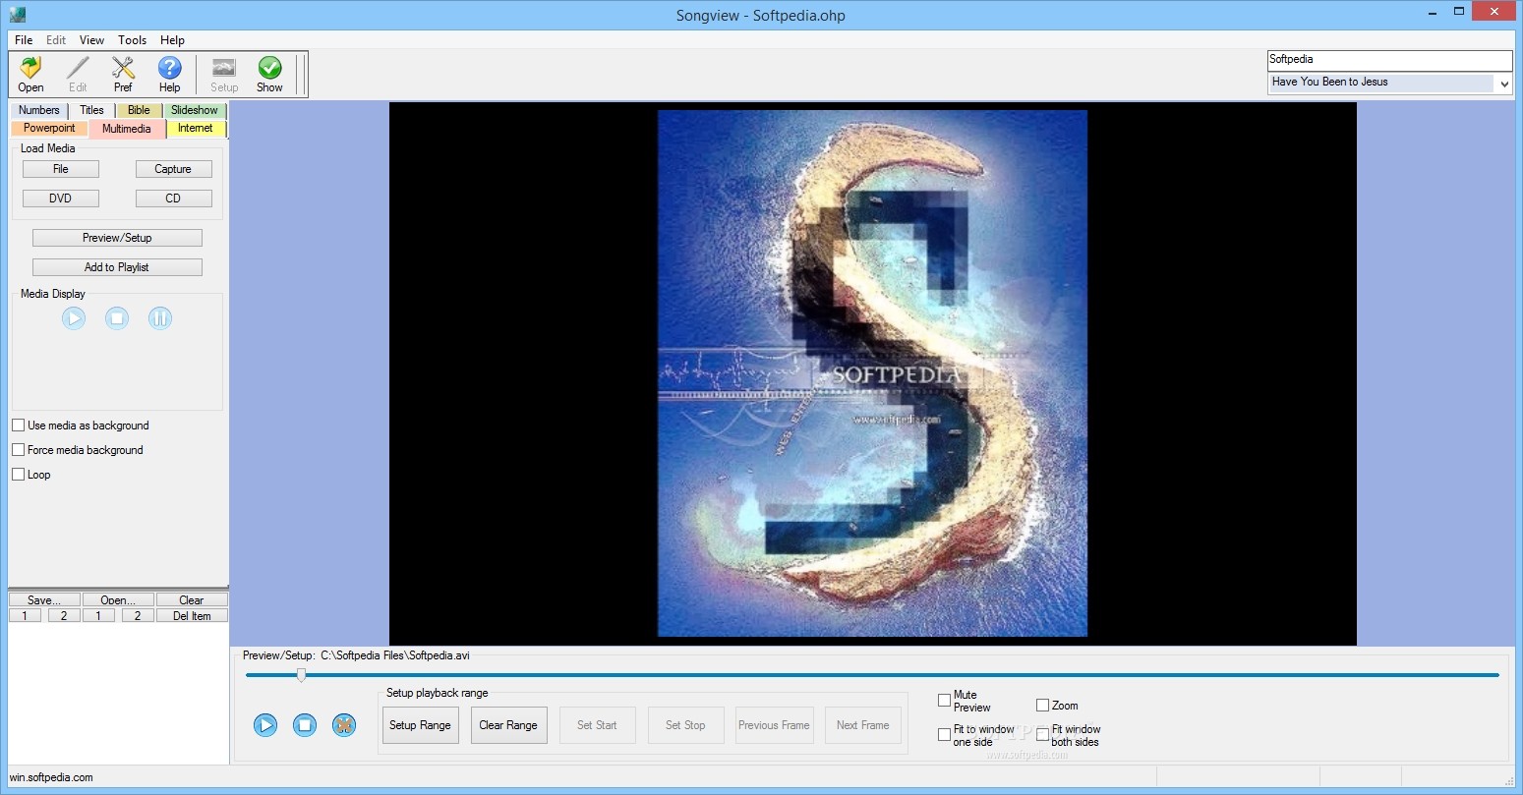Expand the Have You Been to Jesus dropdown
The height and width of the screenshot is (795, 1523).
point(1504,84)
